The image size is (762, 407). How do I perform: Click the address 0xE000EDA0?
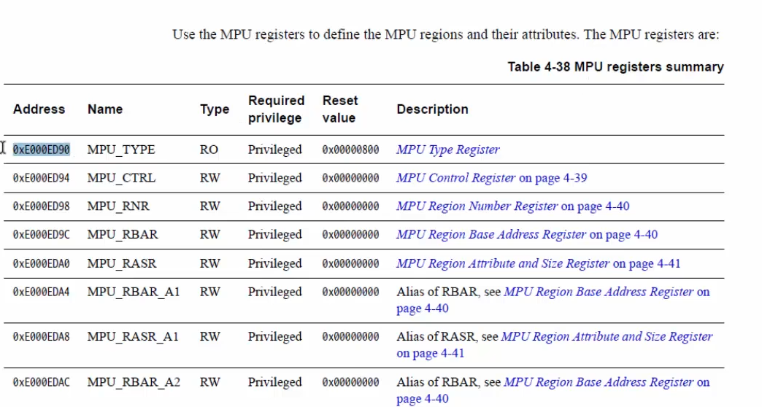tap(42, 263)
